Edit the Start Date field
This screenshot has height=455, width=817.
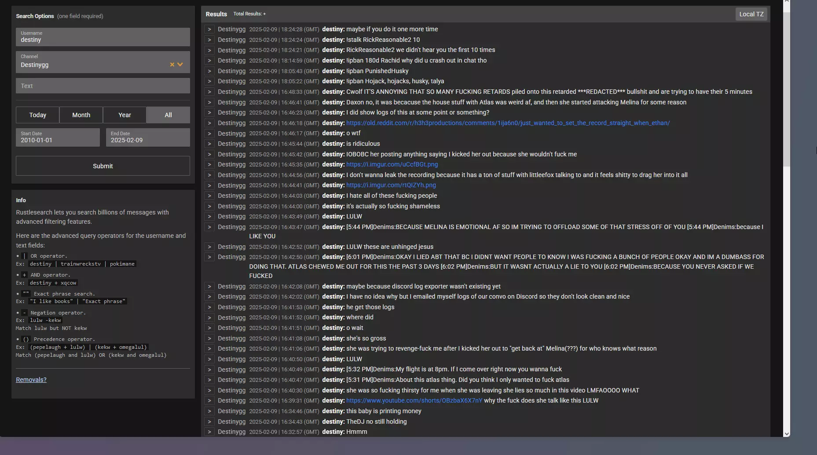point(58,137)
